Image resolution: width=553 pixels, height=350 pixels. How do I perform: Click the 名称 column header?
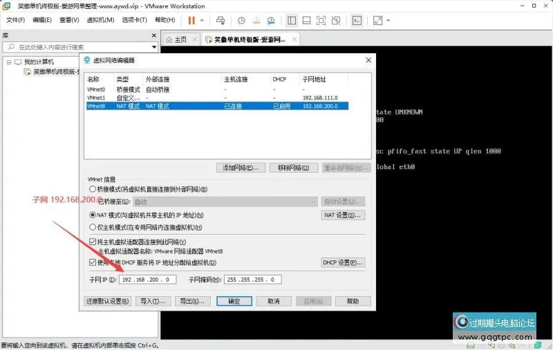point(100,79)
